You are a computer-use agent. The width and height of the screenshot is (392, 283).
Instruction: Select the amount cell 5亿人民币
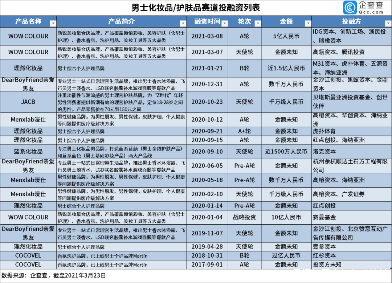[x=286, y=36]
